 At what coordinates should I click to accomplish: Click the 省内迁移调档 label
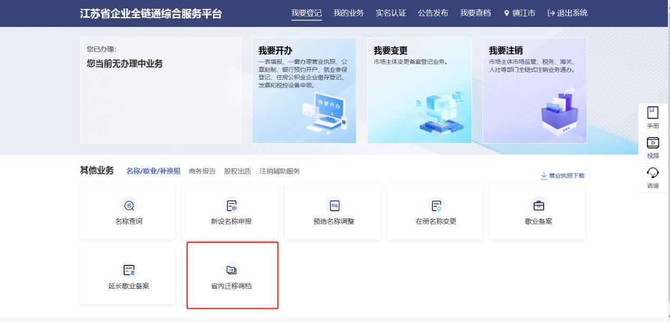click(231, 286)
